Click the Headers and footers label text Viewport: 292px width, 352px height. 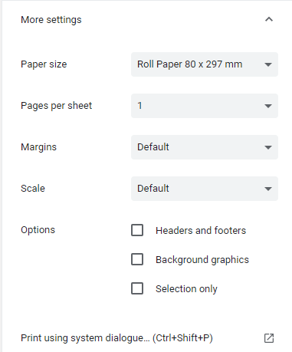[201, 230]
